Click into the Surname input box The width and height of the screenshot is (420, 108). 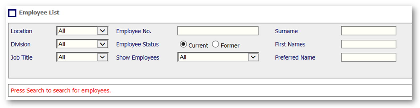[368, 31]
